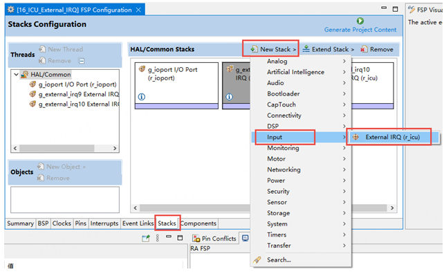Viewport: 444px width, 274px height.
Task: Open the Analog submenu
Action: [301, 61]
